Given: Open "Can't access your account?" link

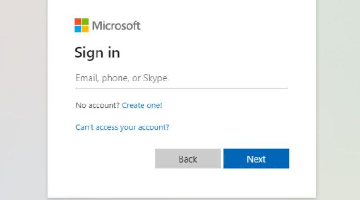Looking at the screenshot, I should (x=122, y=127).
